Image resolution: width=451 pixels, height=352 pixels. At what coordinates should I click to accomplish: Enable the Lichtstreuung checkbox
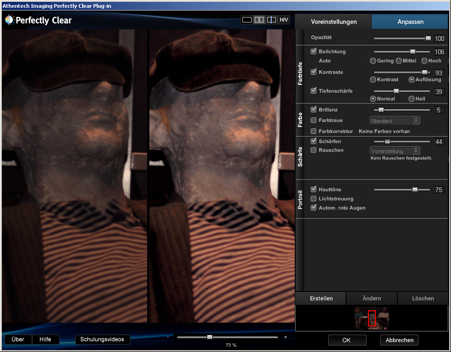click(x=313, y=198)
